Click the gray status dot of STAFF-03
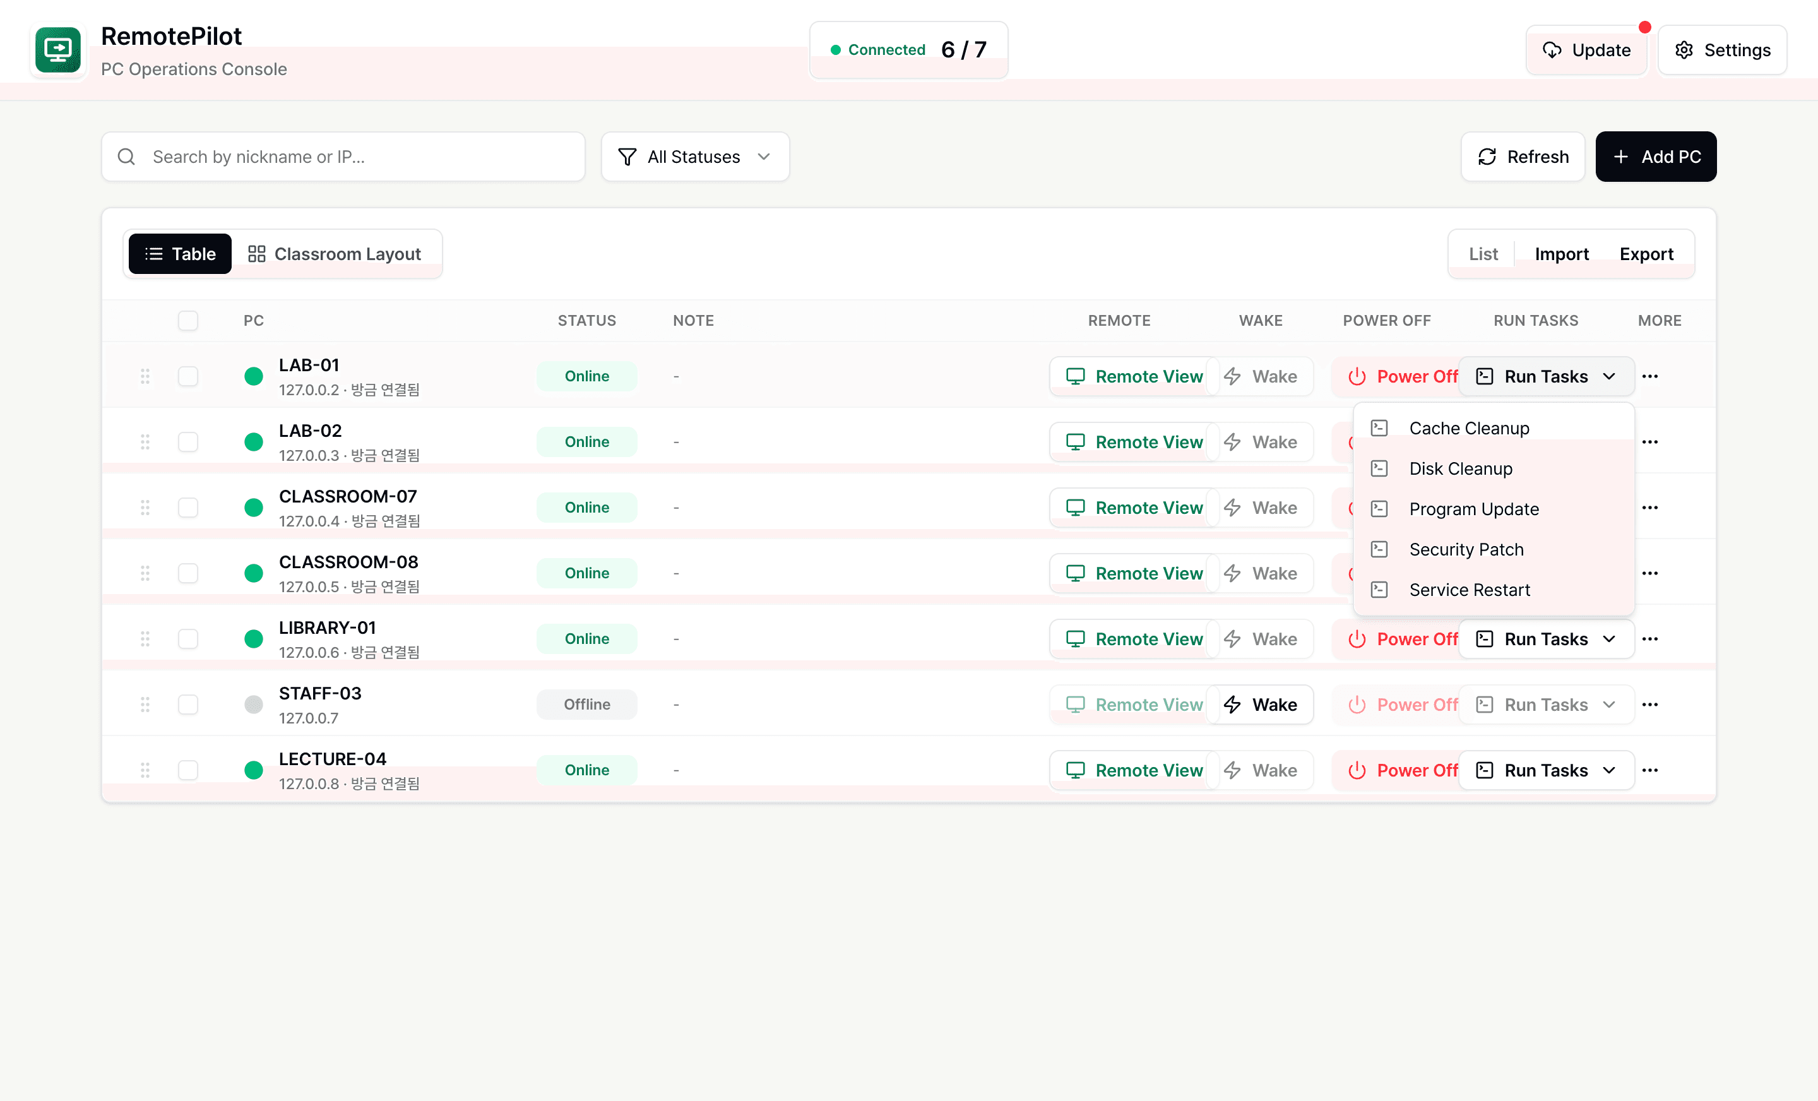This screenshot has width=1818, height=1101. coord(254,705)
